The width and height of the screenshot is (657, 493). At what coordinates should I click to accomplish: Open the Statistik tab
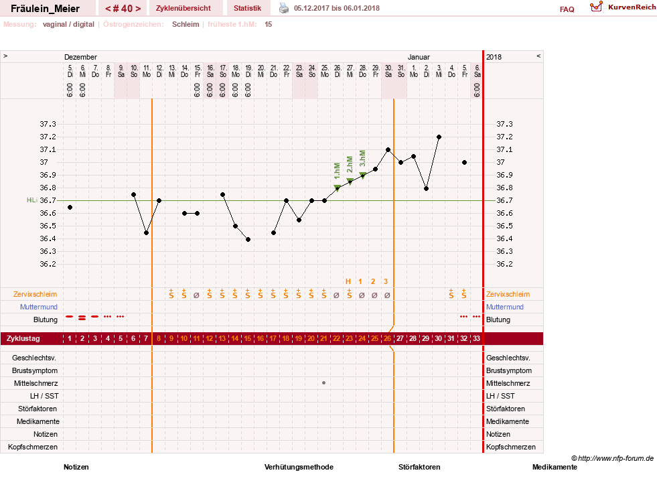[247, 8]
